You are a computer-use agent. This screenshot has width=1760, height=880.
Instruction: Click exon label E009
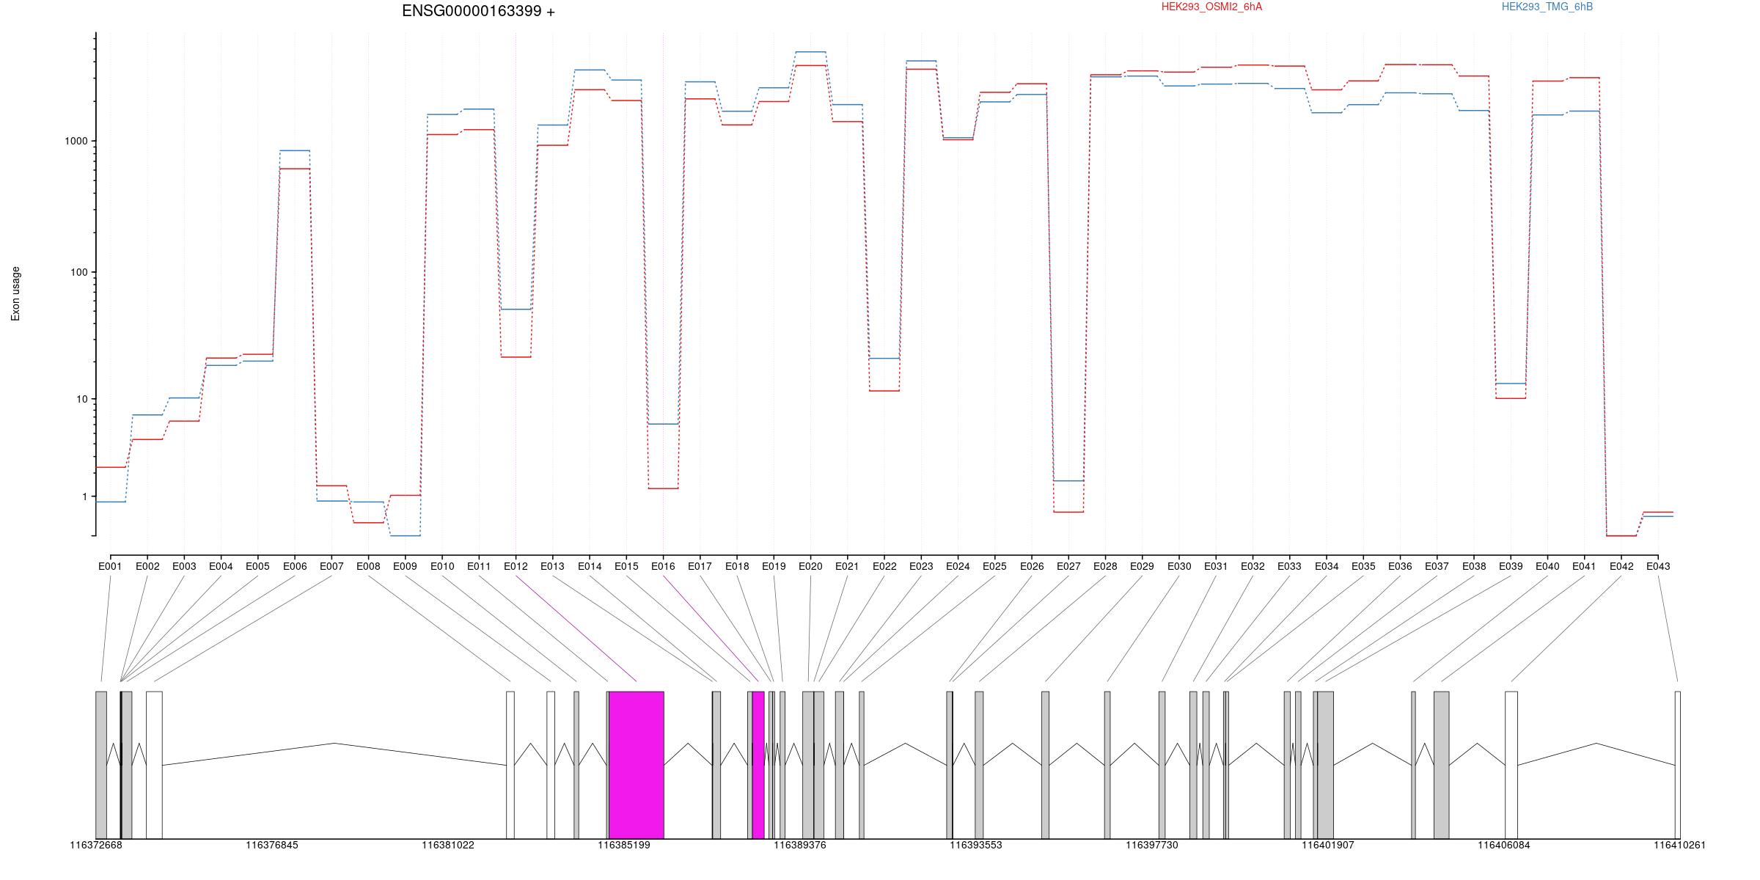(x=405, y=566)
